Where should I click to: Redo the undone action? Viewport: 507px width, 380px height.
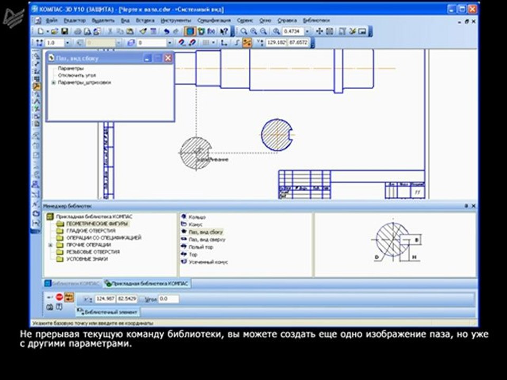pyautogui.click(x=175, y=31)
